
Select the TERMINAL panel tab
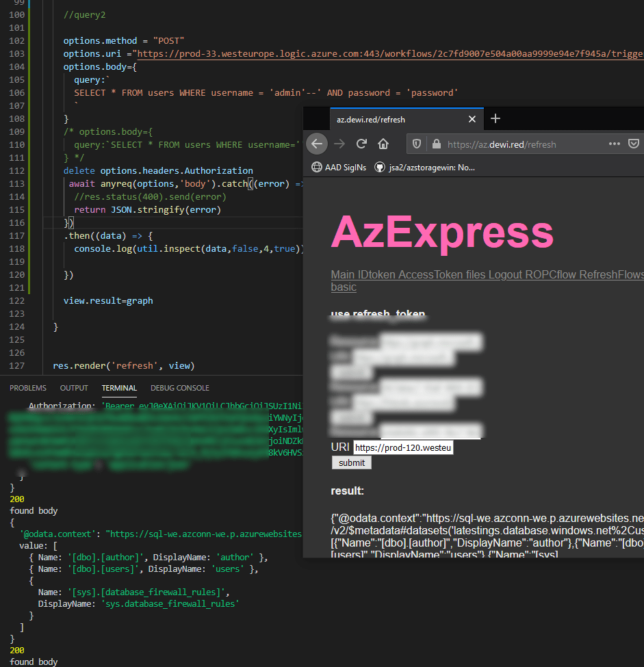click(x=119, y=388)
